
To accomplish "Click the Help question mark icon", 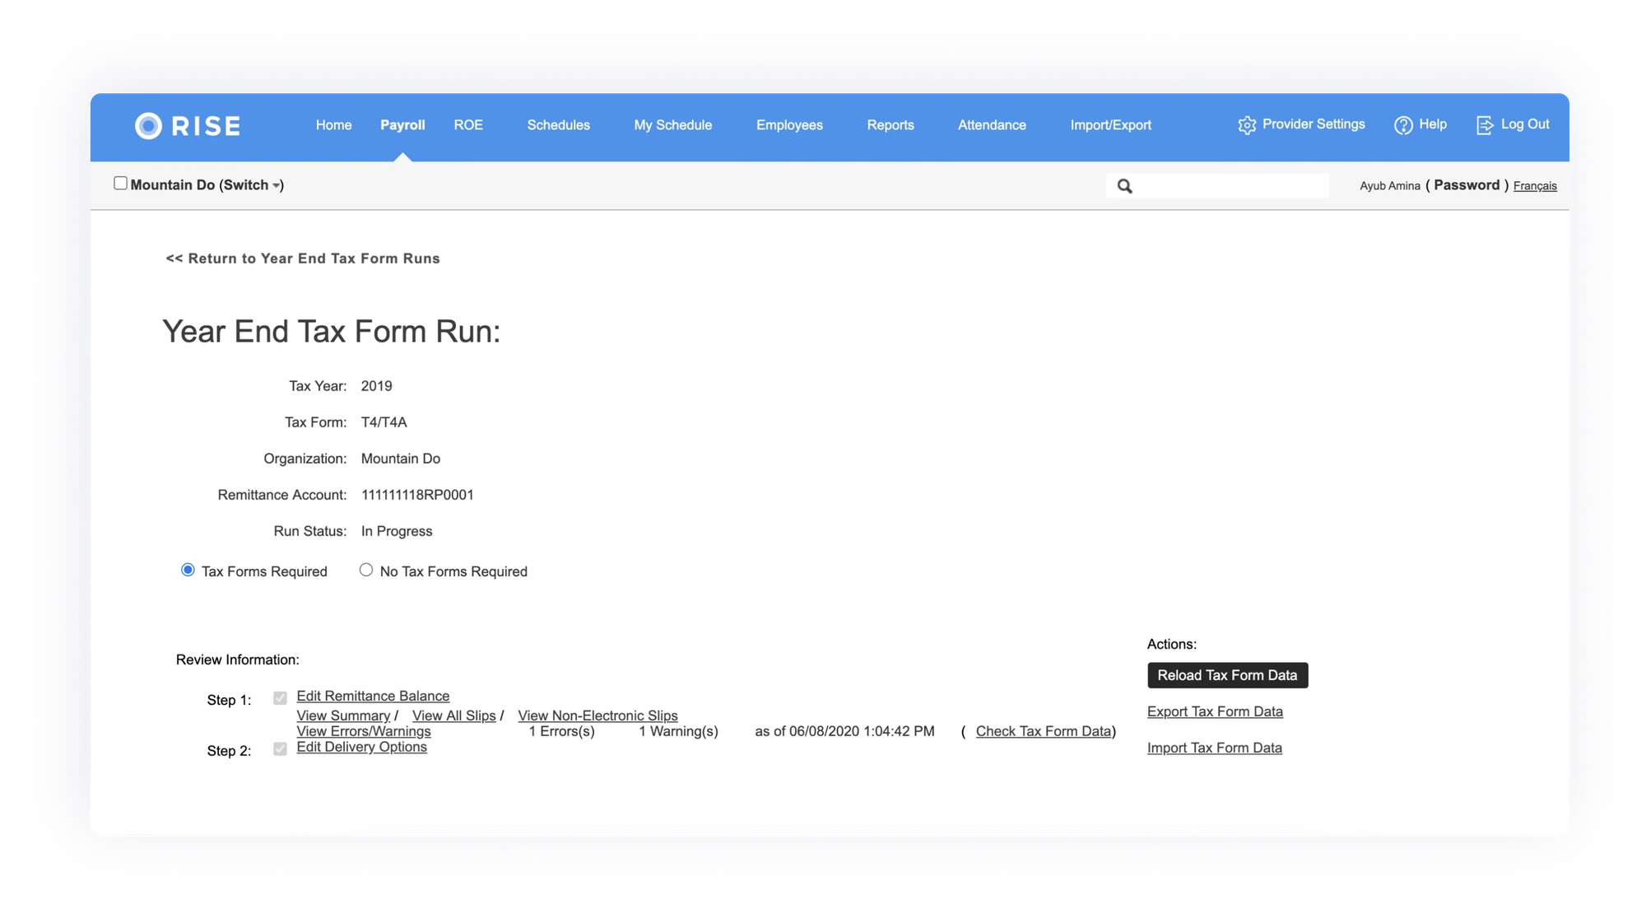I will (x=1403, y=125).
